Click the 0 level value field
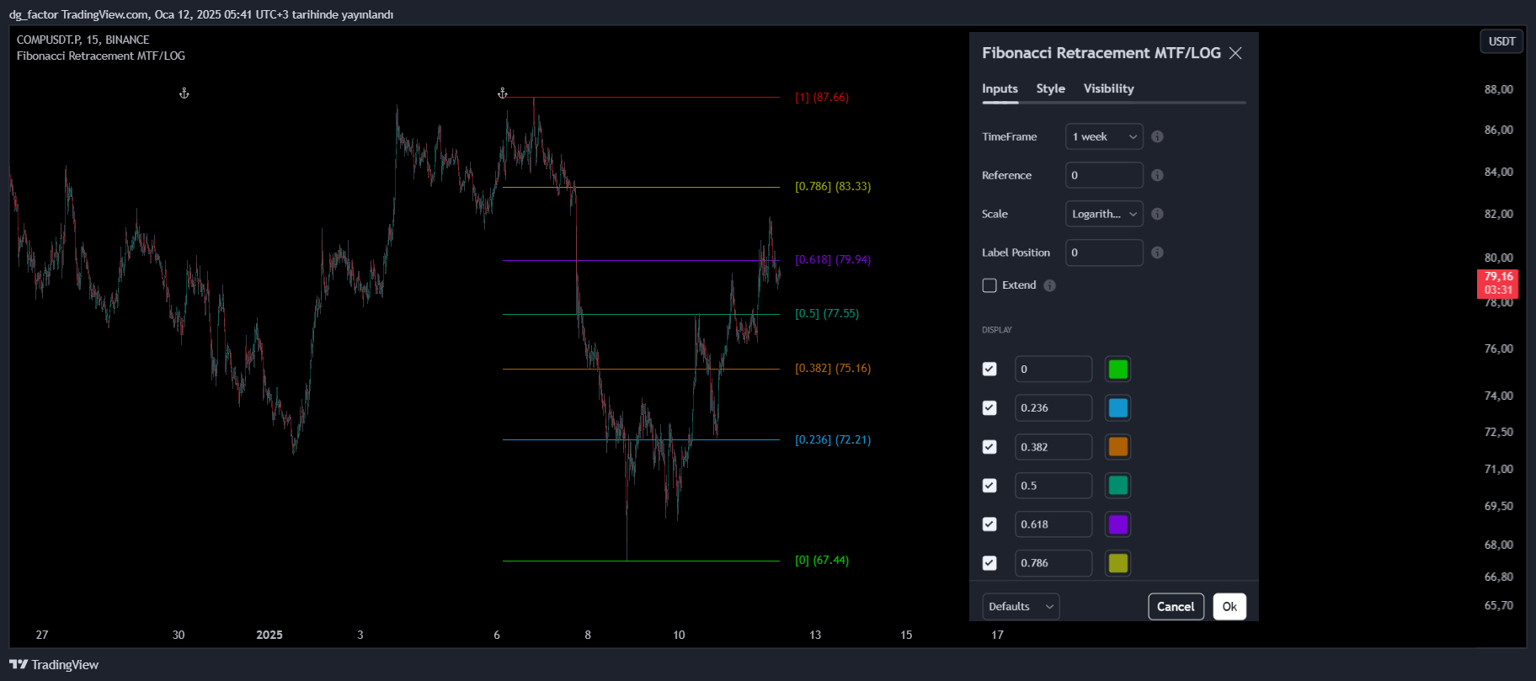Image resolution: width=1536 pixels, height=681 pixels. pyautogui.click(x=1053, y=369)
